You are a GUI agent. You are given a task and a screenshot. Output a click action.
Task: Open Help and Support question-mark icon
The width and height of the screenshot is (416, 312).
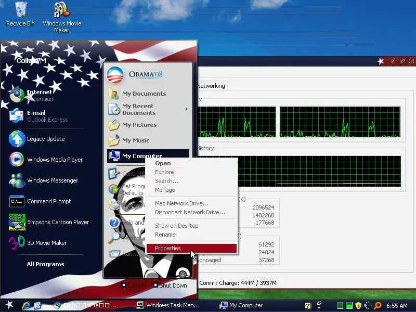[x=114, y=223]
